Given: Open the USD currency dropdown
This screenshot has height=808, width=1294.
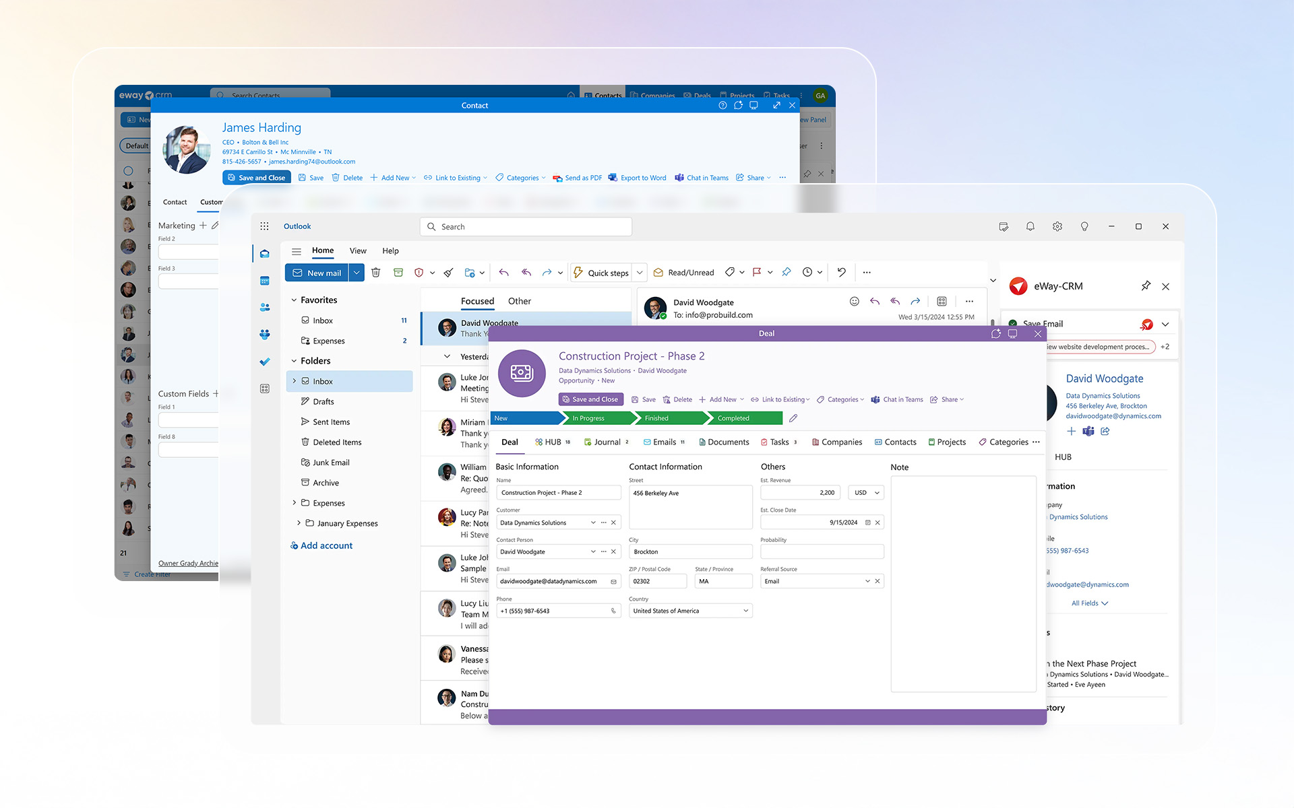Looking at the screenshot, I should click(x=866, y=493).
